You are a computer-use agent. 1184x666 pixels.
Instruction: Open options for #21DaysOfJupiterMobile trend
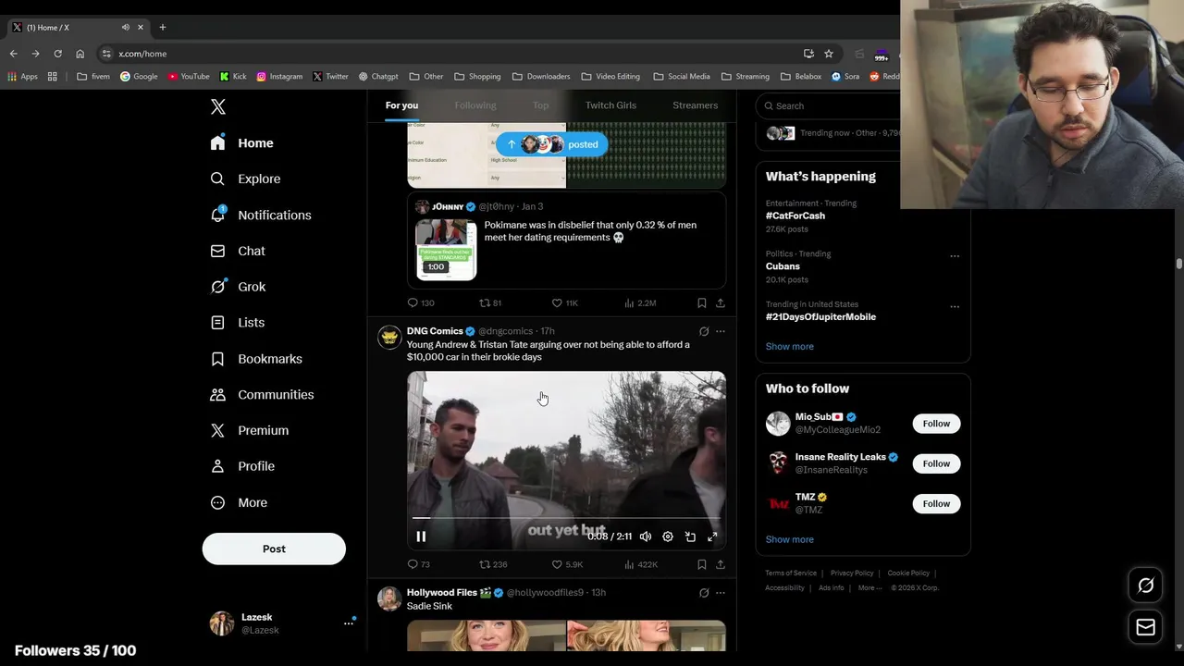(x=955, y=307)
